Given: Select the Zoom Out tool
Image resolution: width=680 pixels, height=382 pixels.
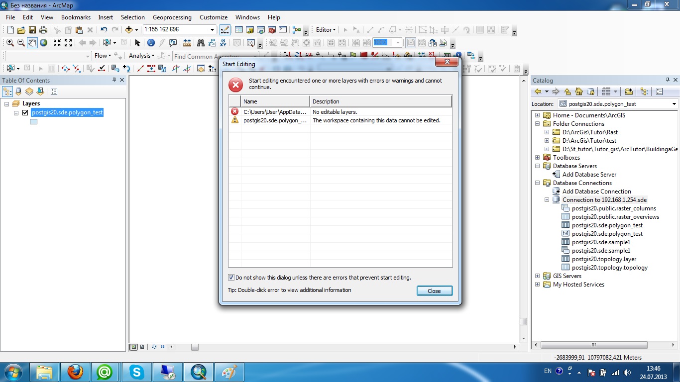Looking at the screenshot, I should [21, 43].
